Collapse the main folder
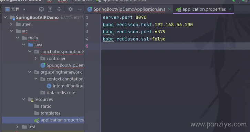 (x=17, y=38)
